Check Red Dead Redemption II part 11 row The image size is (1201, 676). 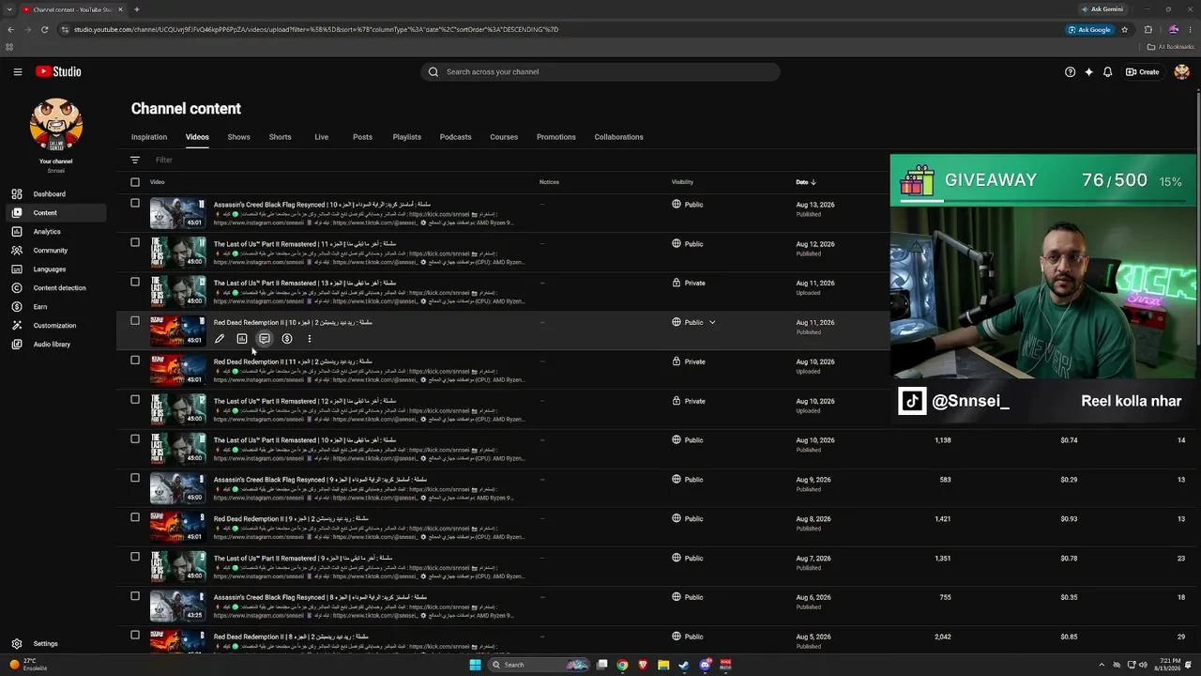135,361
